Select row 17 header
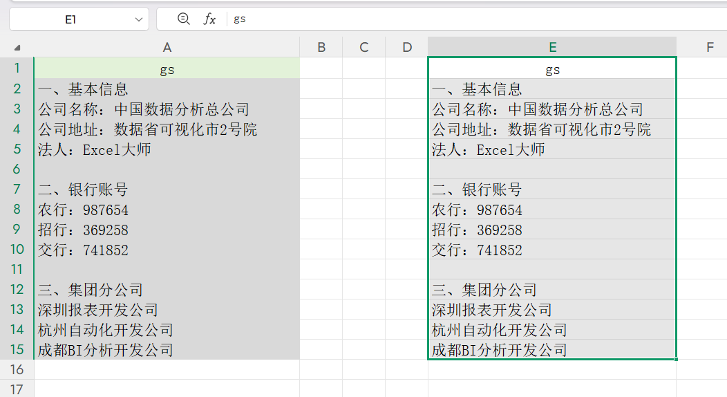 [x=17, y=389]
